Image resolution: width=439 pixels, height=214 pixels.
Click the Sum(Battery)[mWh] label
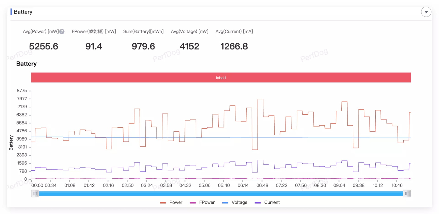pos(143,31)
